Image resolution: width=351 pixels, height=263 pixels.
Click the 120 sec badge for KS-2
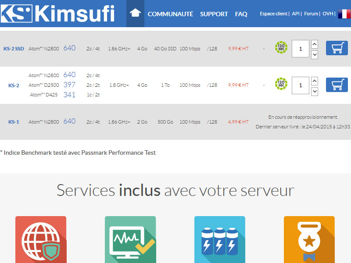(x=281, y=84)
